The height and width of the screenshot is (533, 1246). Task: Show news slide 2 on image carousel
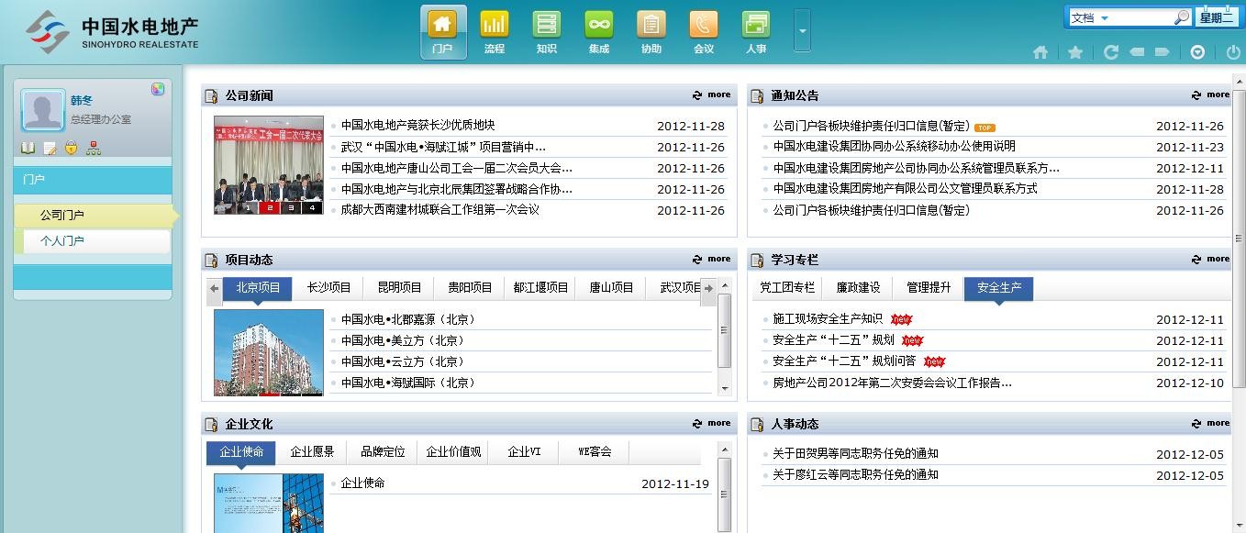coord(270,208)
